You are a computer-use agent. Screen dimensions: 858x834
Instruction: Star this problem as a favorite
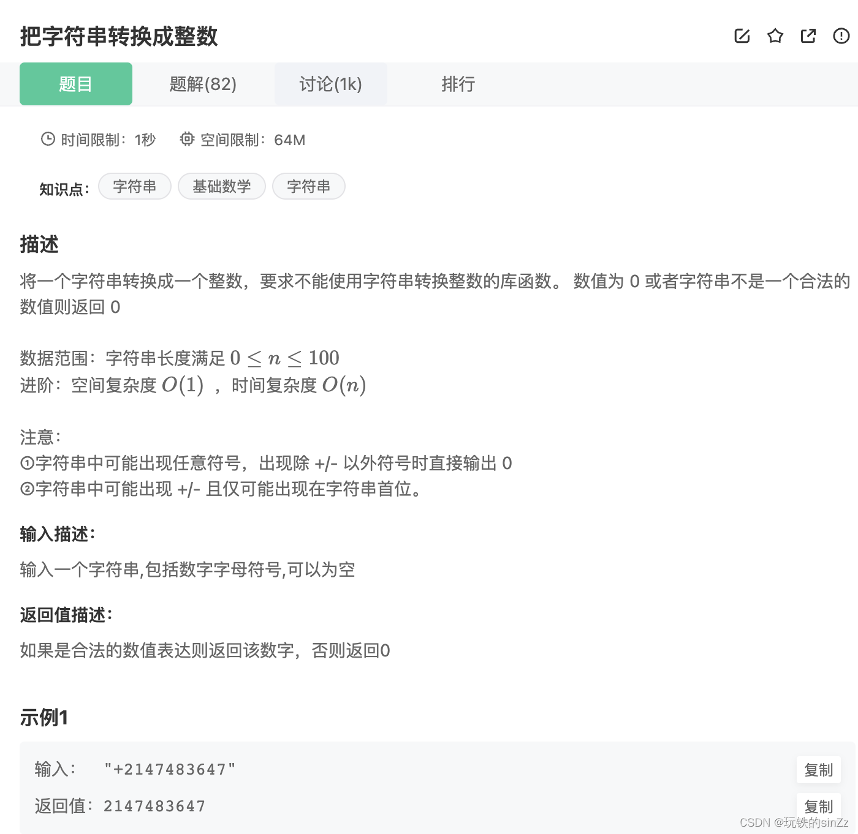[775, 36]
